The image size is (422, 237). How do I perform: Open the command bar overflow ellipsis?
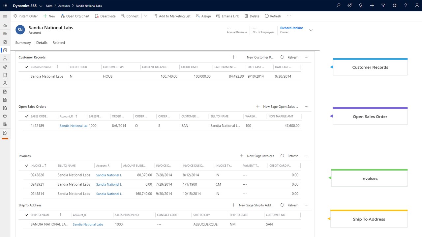pyautogui.click(x=289, y=16)
